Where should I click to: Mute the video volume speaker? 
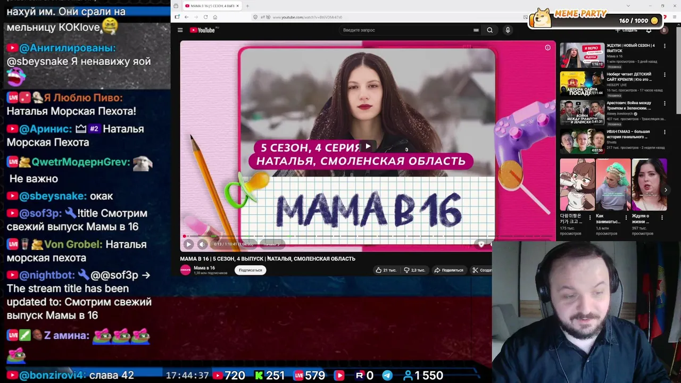click(x=202, y=244)
